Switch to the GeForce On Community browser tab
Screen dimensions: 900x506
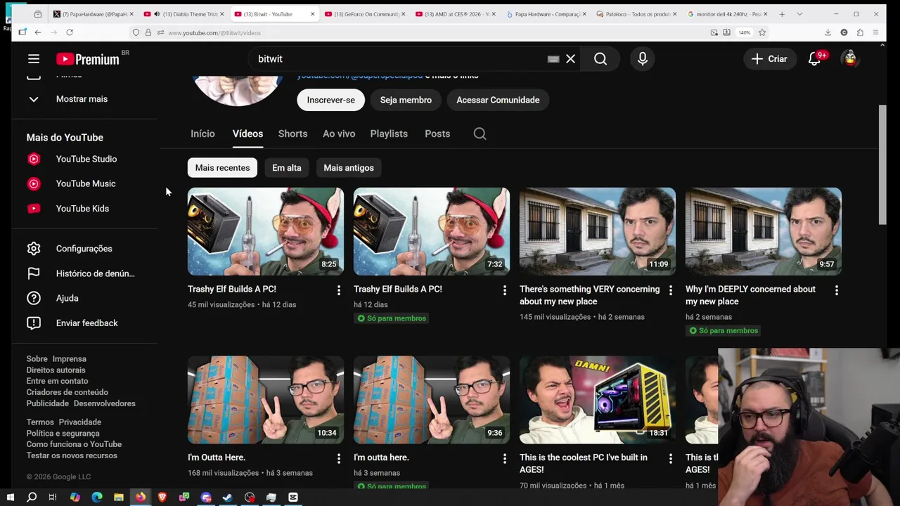[x=365, y=14]
